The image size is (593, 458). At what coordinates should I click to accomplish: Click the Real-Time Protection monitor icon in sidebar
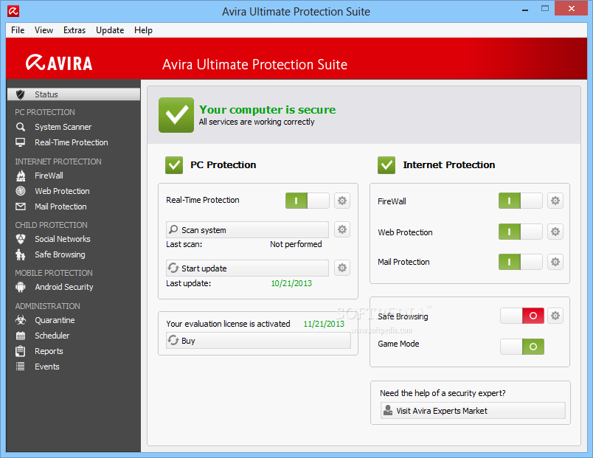(x=21, y=142)
